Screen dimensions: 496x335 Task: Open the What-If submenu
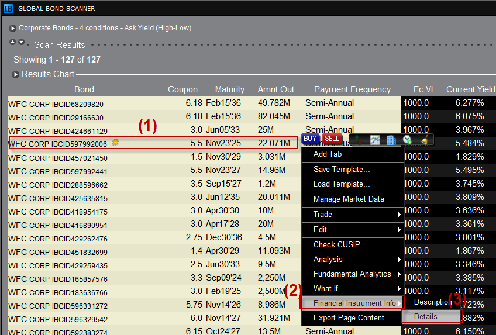point(353,289)
